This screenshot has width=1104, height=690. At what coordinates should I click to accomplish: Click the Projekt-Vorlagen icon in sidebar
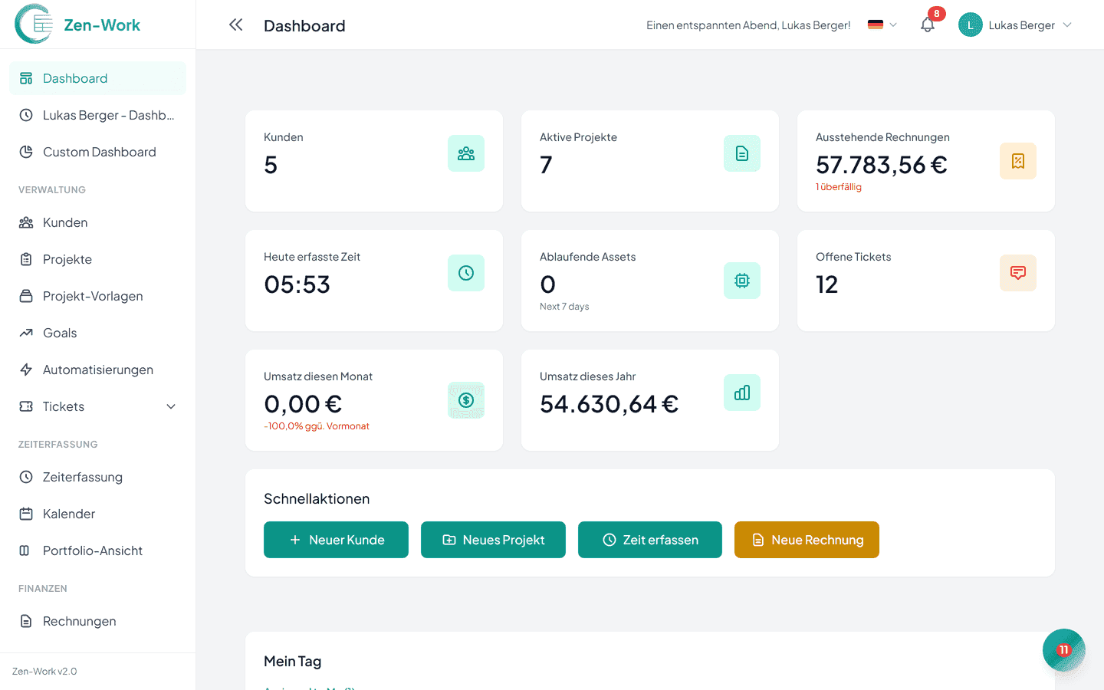[x=26, y=296]
